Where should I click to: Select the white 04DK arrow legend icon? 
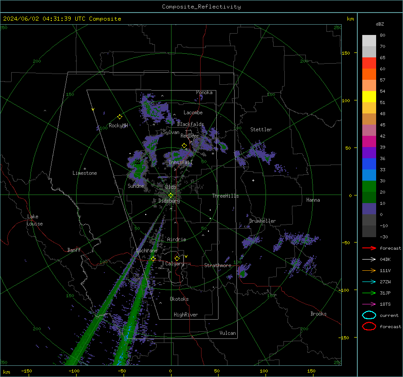pyautogui.click(x=369, y=260)
